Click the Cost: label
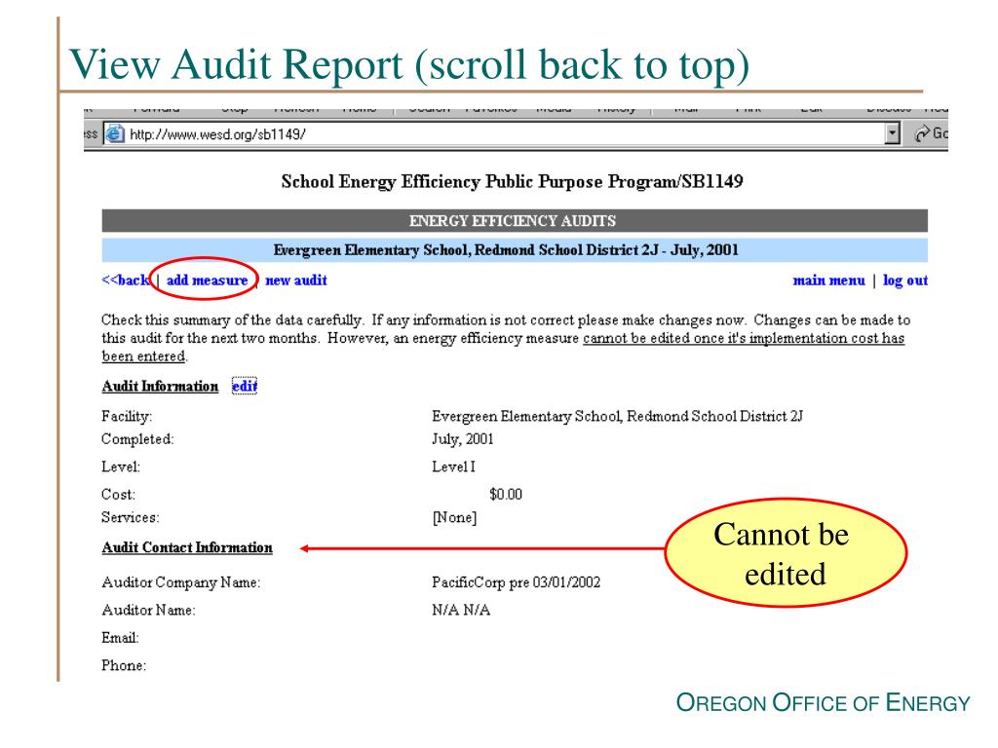Screen dimensions: 998x748 click(x=118, y=494)
